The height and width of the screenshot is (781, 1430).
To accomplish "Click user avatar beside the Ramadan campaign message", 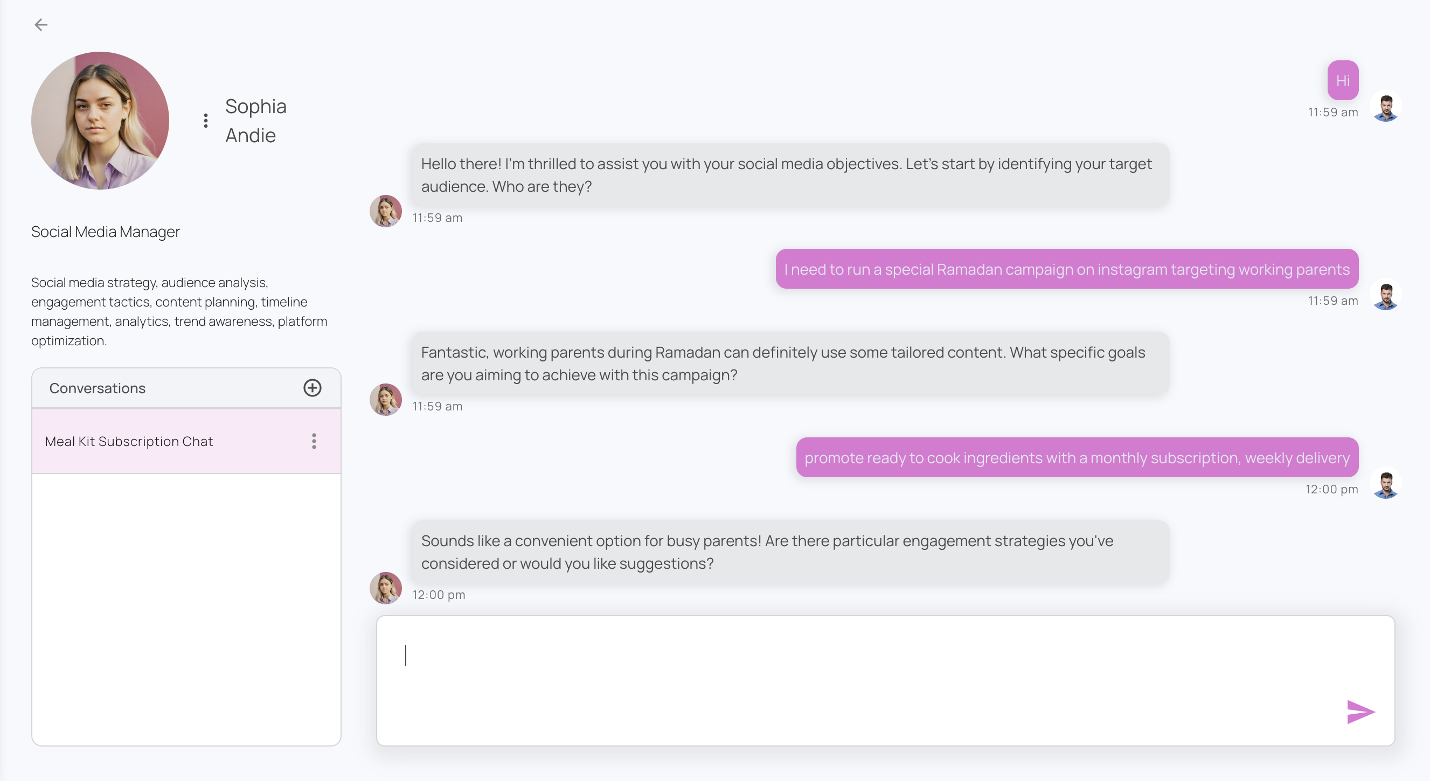I will (x=1386, y=295).
